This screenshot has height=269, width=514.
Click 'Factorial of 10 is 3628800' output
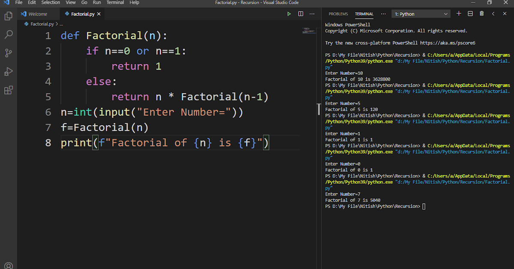358,79
